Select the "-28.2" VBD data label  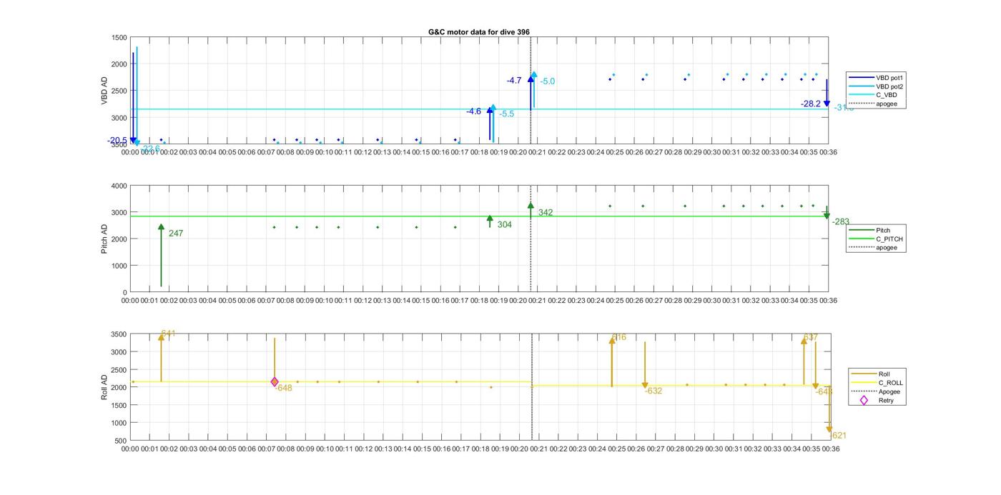pyautogui.click(x=811, y=104)
